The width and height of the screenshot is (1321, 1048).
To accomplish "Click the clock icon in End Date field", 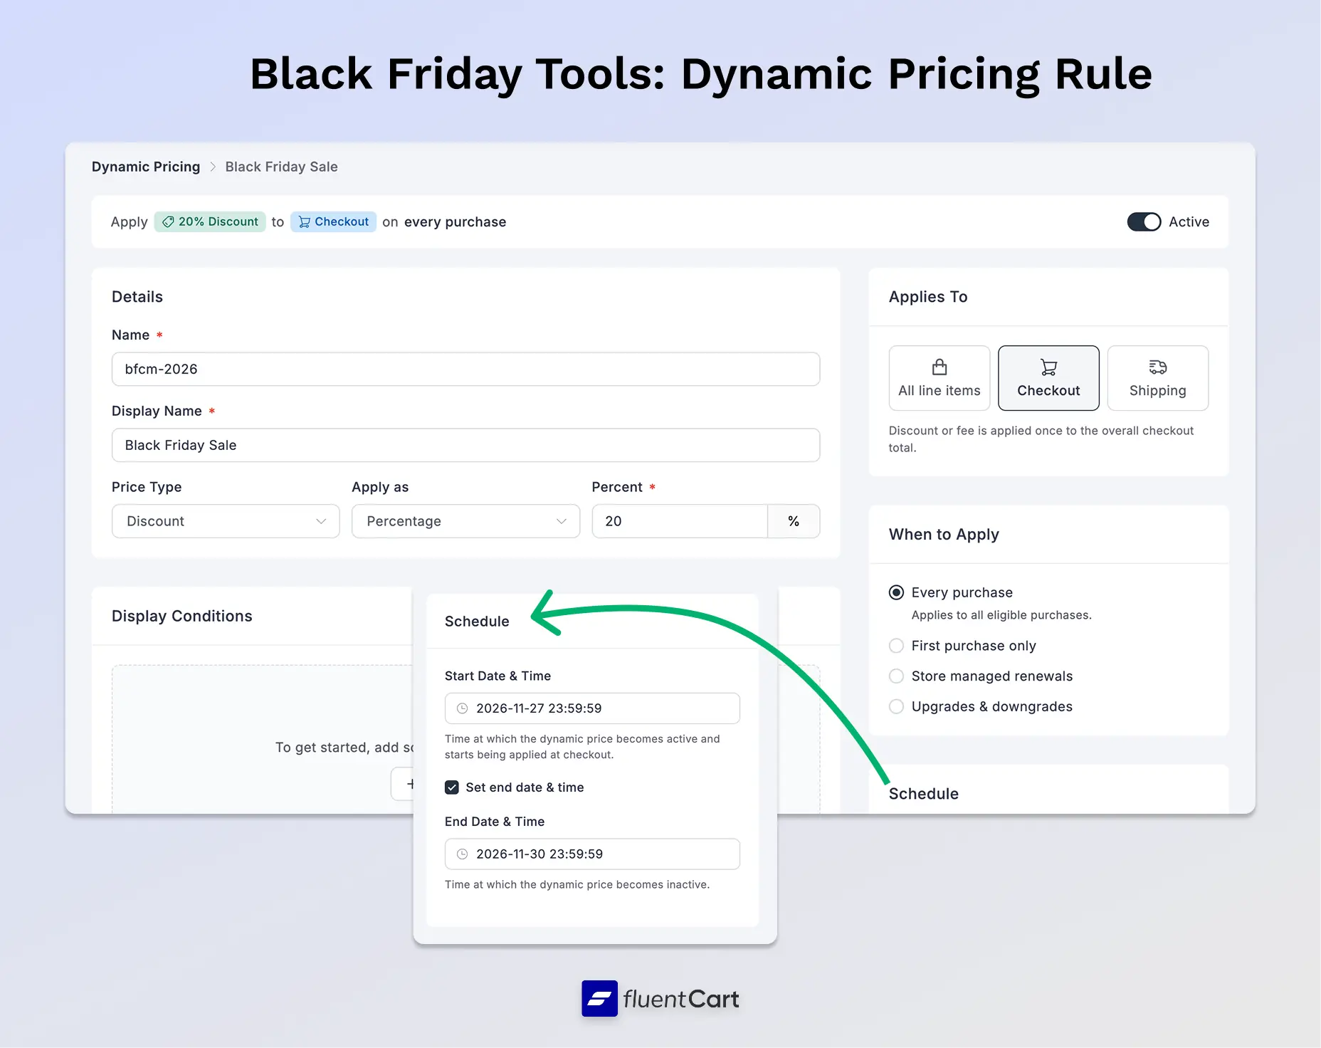I will [462, 854].
